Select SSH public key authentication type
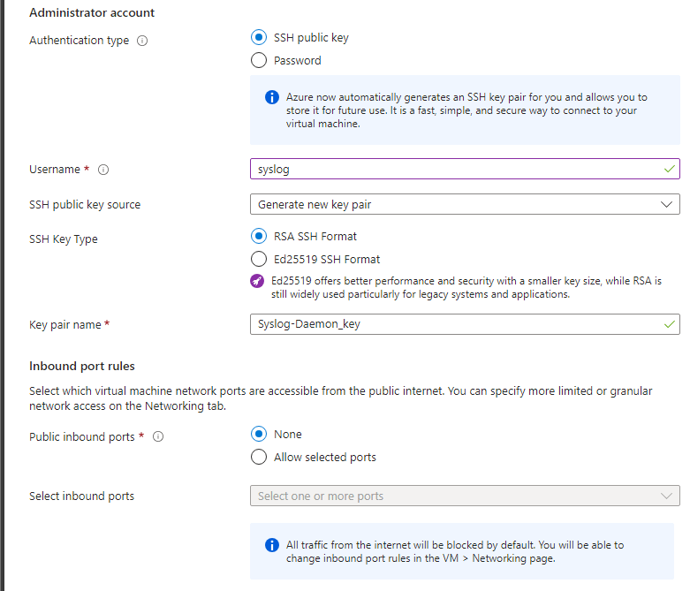Screen dimensions: 690x591 pos(259,37)
